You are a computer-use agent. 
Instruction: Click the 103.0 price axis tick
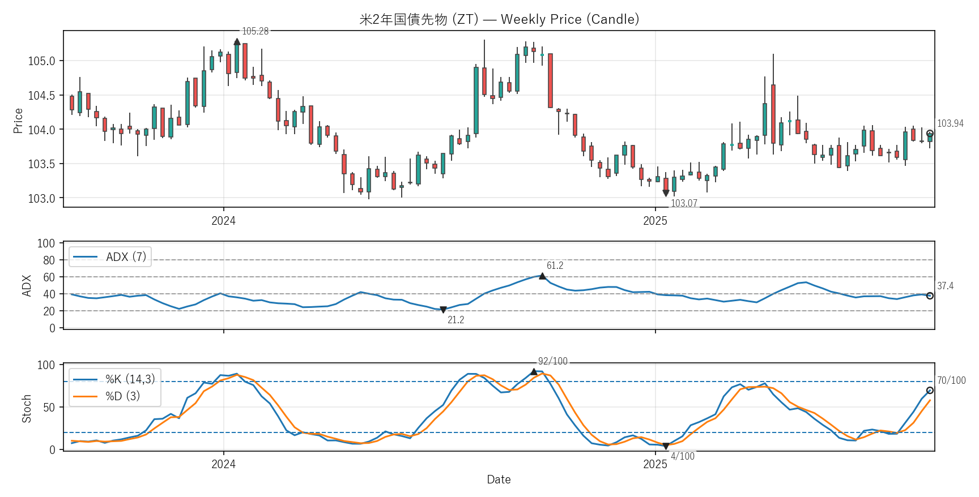[x=42, y=199]
